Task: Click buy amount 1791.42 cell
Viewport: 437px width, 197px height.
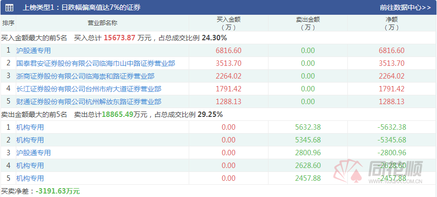Action: pos(229,89)
